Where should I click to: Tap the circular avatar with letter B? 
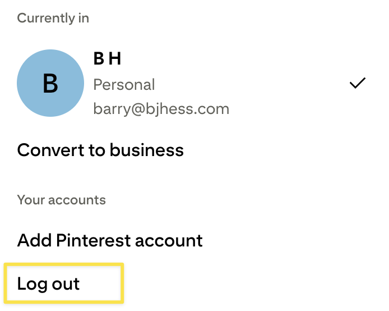point(50,83)
